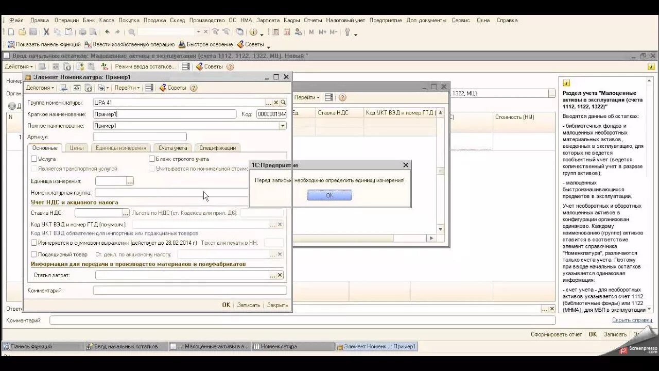659x371 pixels.
Task: Open the calculator icon in main toolbar
Action: pos(275,32)
